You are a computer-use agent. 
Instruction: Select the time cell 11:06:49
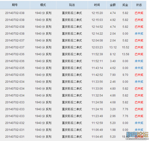click(97, 130)
